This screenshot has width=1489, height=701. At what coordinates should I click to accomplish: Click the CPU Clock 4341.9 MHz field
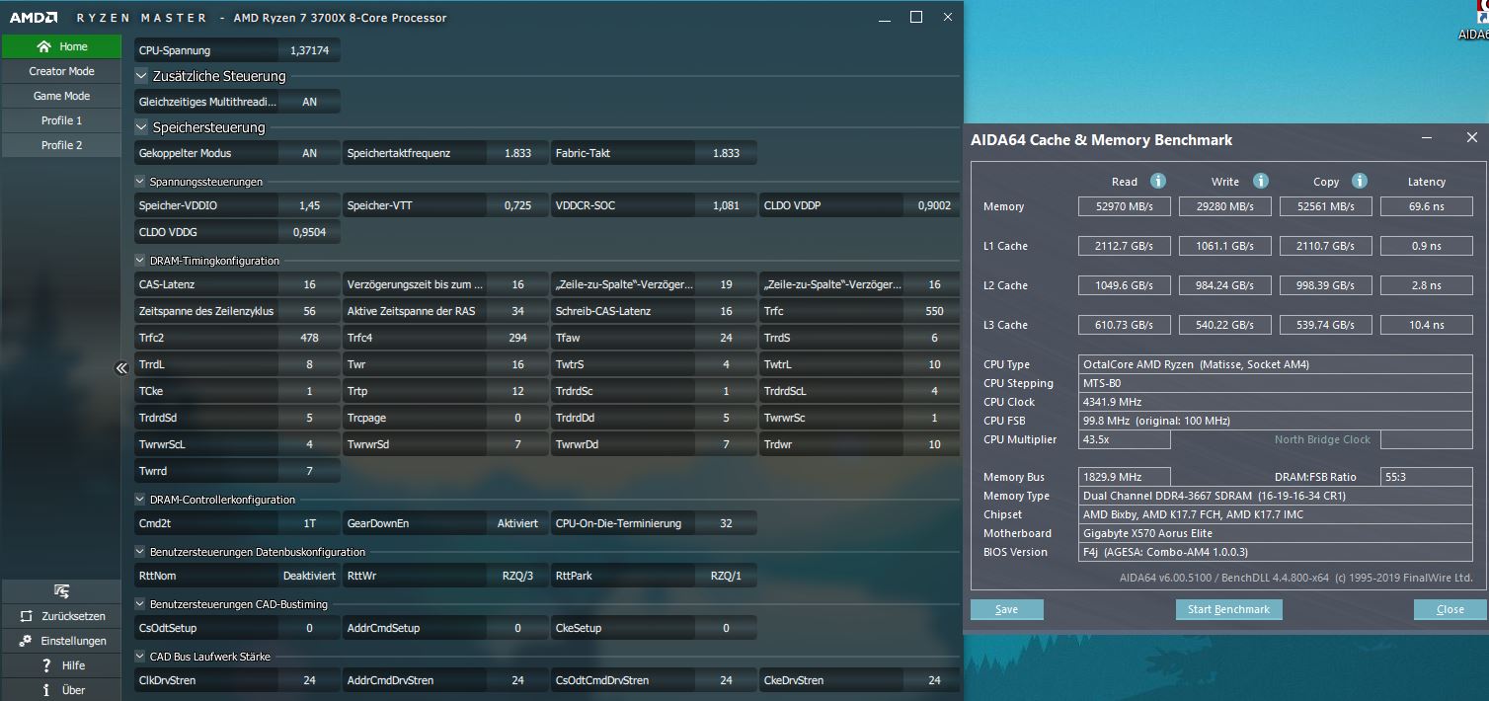[1275, 402]
